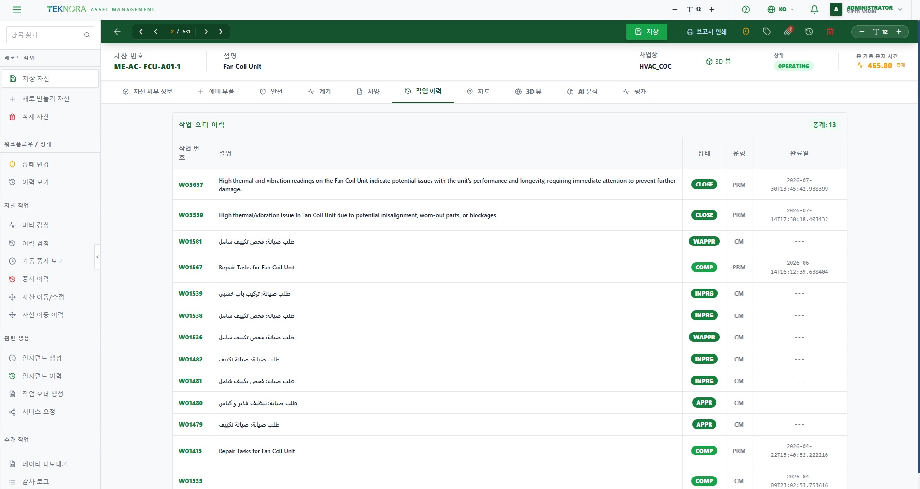The image size is (920, 489).
Task: Click the shield status icon in toolbar
Action: coord(745,32)
